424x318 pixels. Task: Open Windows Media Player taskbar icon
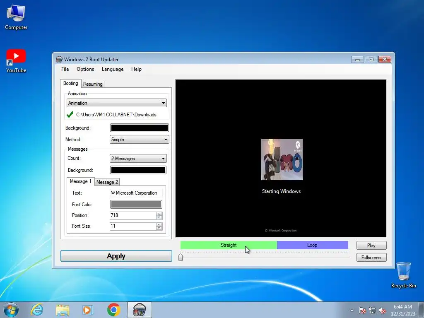coord(88,310)
